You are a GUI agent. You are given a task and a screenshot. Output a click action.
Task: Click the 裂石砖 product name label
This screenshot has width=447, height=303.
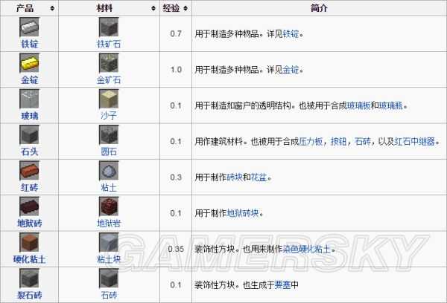click(x=29, y=295)
